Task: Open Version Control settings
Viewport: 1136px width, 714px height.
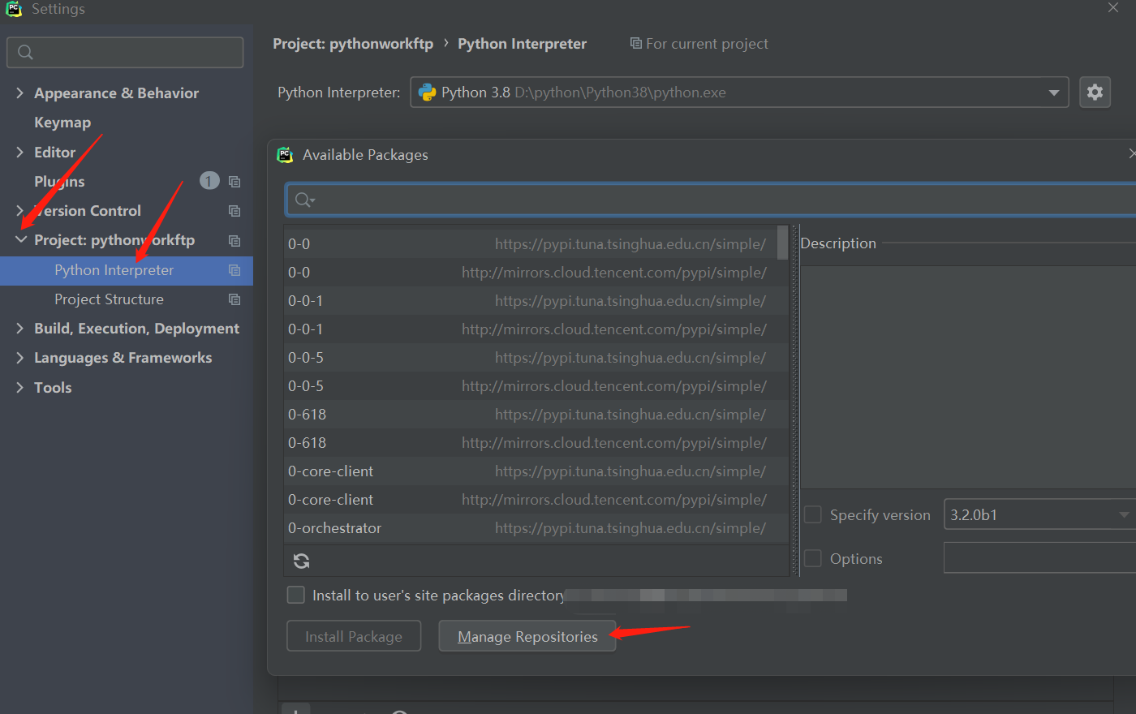Action: pyautogui.click(x=88, y=211)
